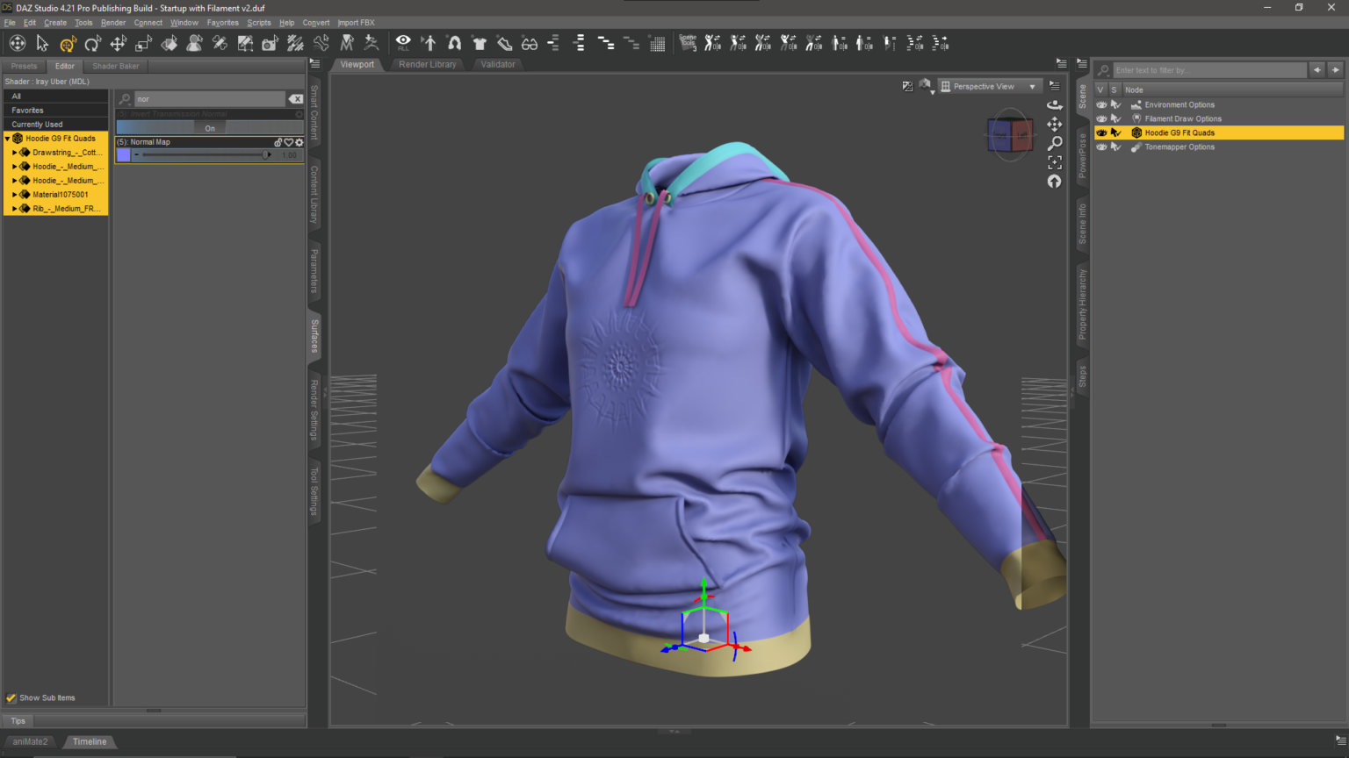Viewport: 1349px width, 758px height.
Task: Click the Import FBX menu entry
Action: (x=357, y=22)
